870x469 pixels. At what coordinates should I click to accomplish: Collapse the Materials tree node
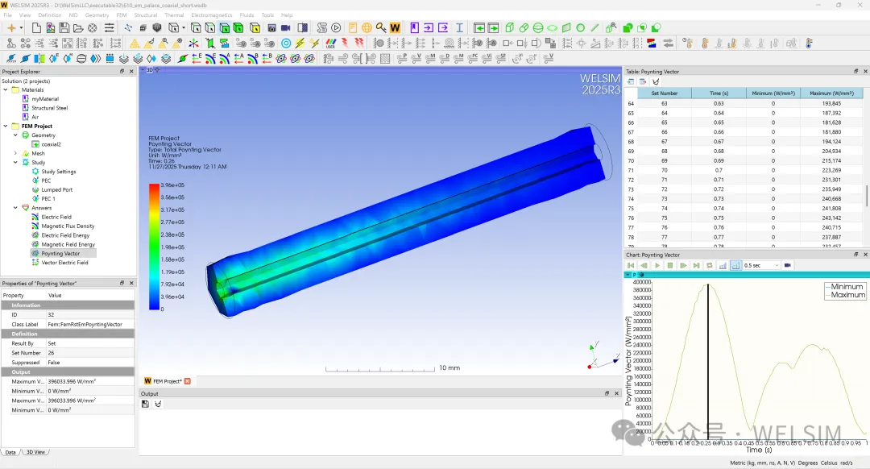coord(6,89)
